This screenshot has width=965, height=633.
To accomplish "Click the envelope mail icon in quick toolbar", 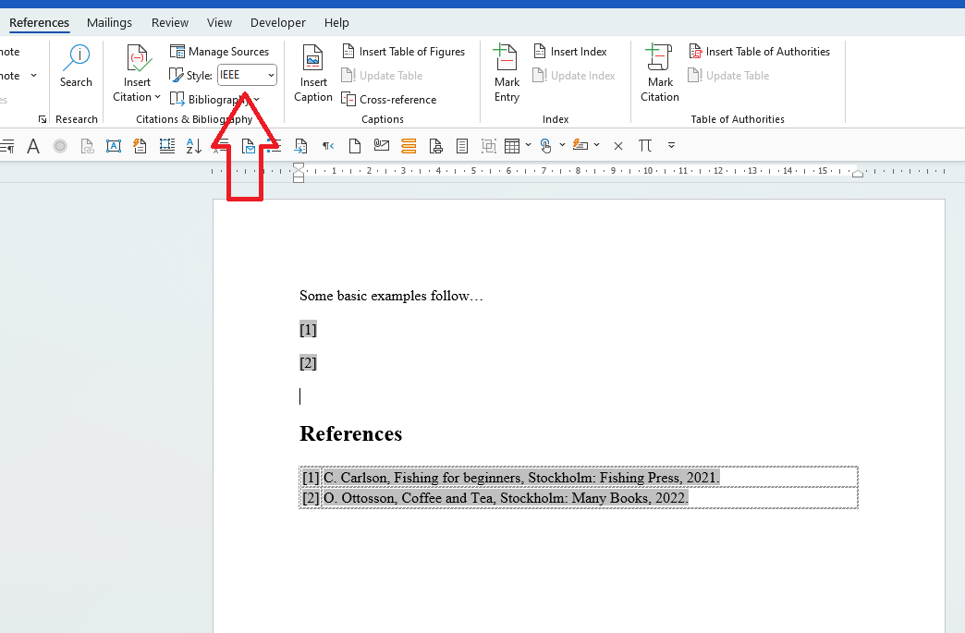I will click(248, 146).
